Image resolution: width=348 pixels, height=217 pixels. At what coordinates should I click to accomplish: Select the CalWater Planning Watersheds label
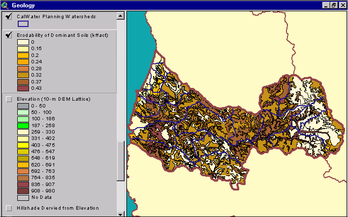coord(57,17)
